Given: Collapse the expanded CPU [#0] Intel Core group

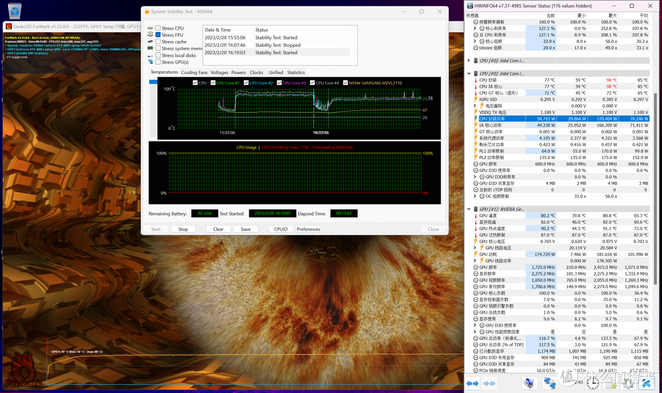Looking at the screenshot, I should [469, 73].
